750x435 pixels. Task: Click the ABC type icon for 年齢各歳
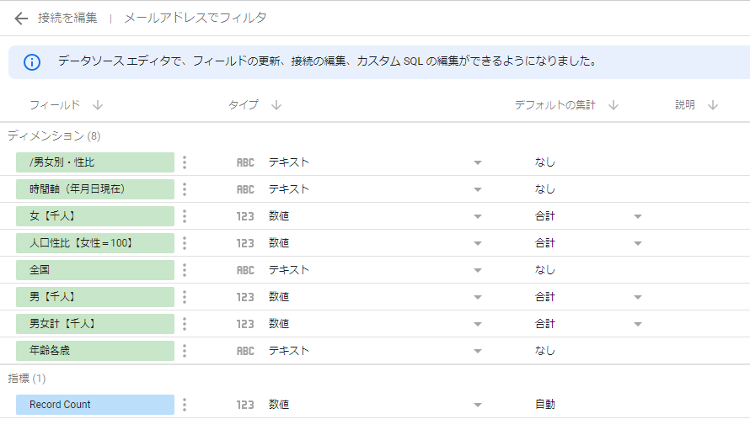(x=245, y=351)
